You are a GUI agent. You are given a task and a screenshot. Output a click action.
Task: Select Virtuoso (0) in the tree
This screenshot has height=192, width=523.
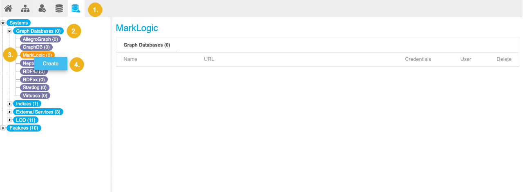(35, 96)
